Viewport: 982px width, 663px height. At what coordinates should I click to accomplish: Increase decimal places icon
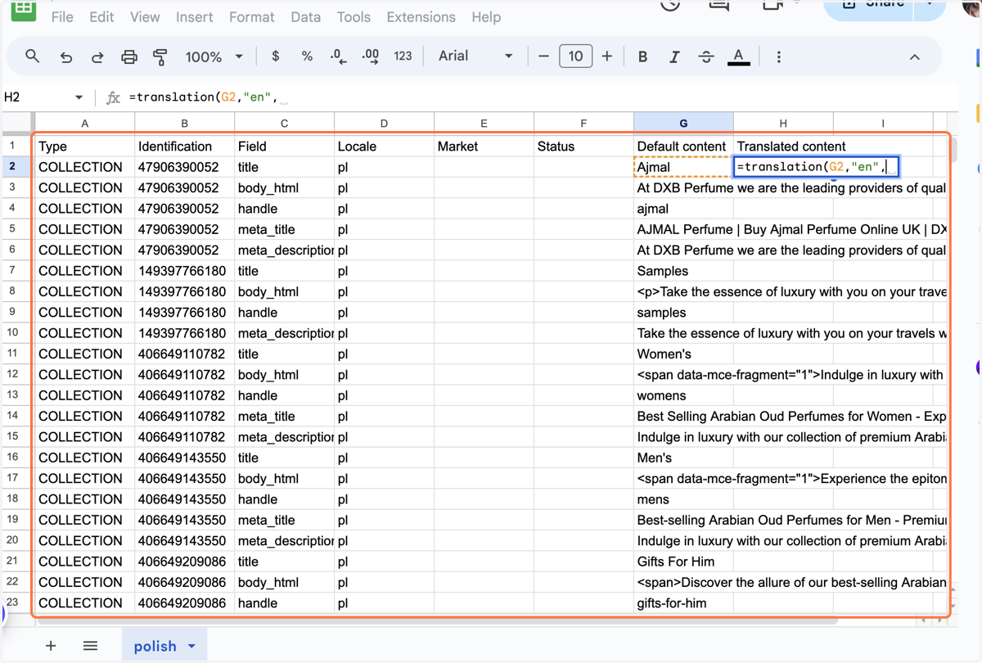[x=370, y=56]
